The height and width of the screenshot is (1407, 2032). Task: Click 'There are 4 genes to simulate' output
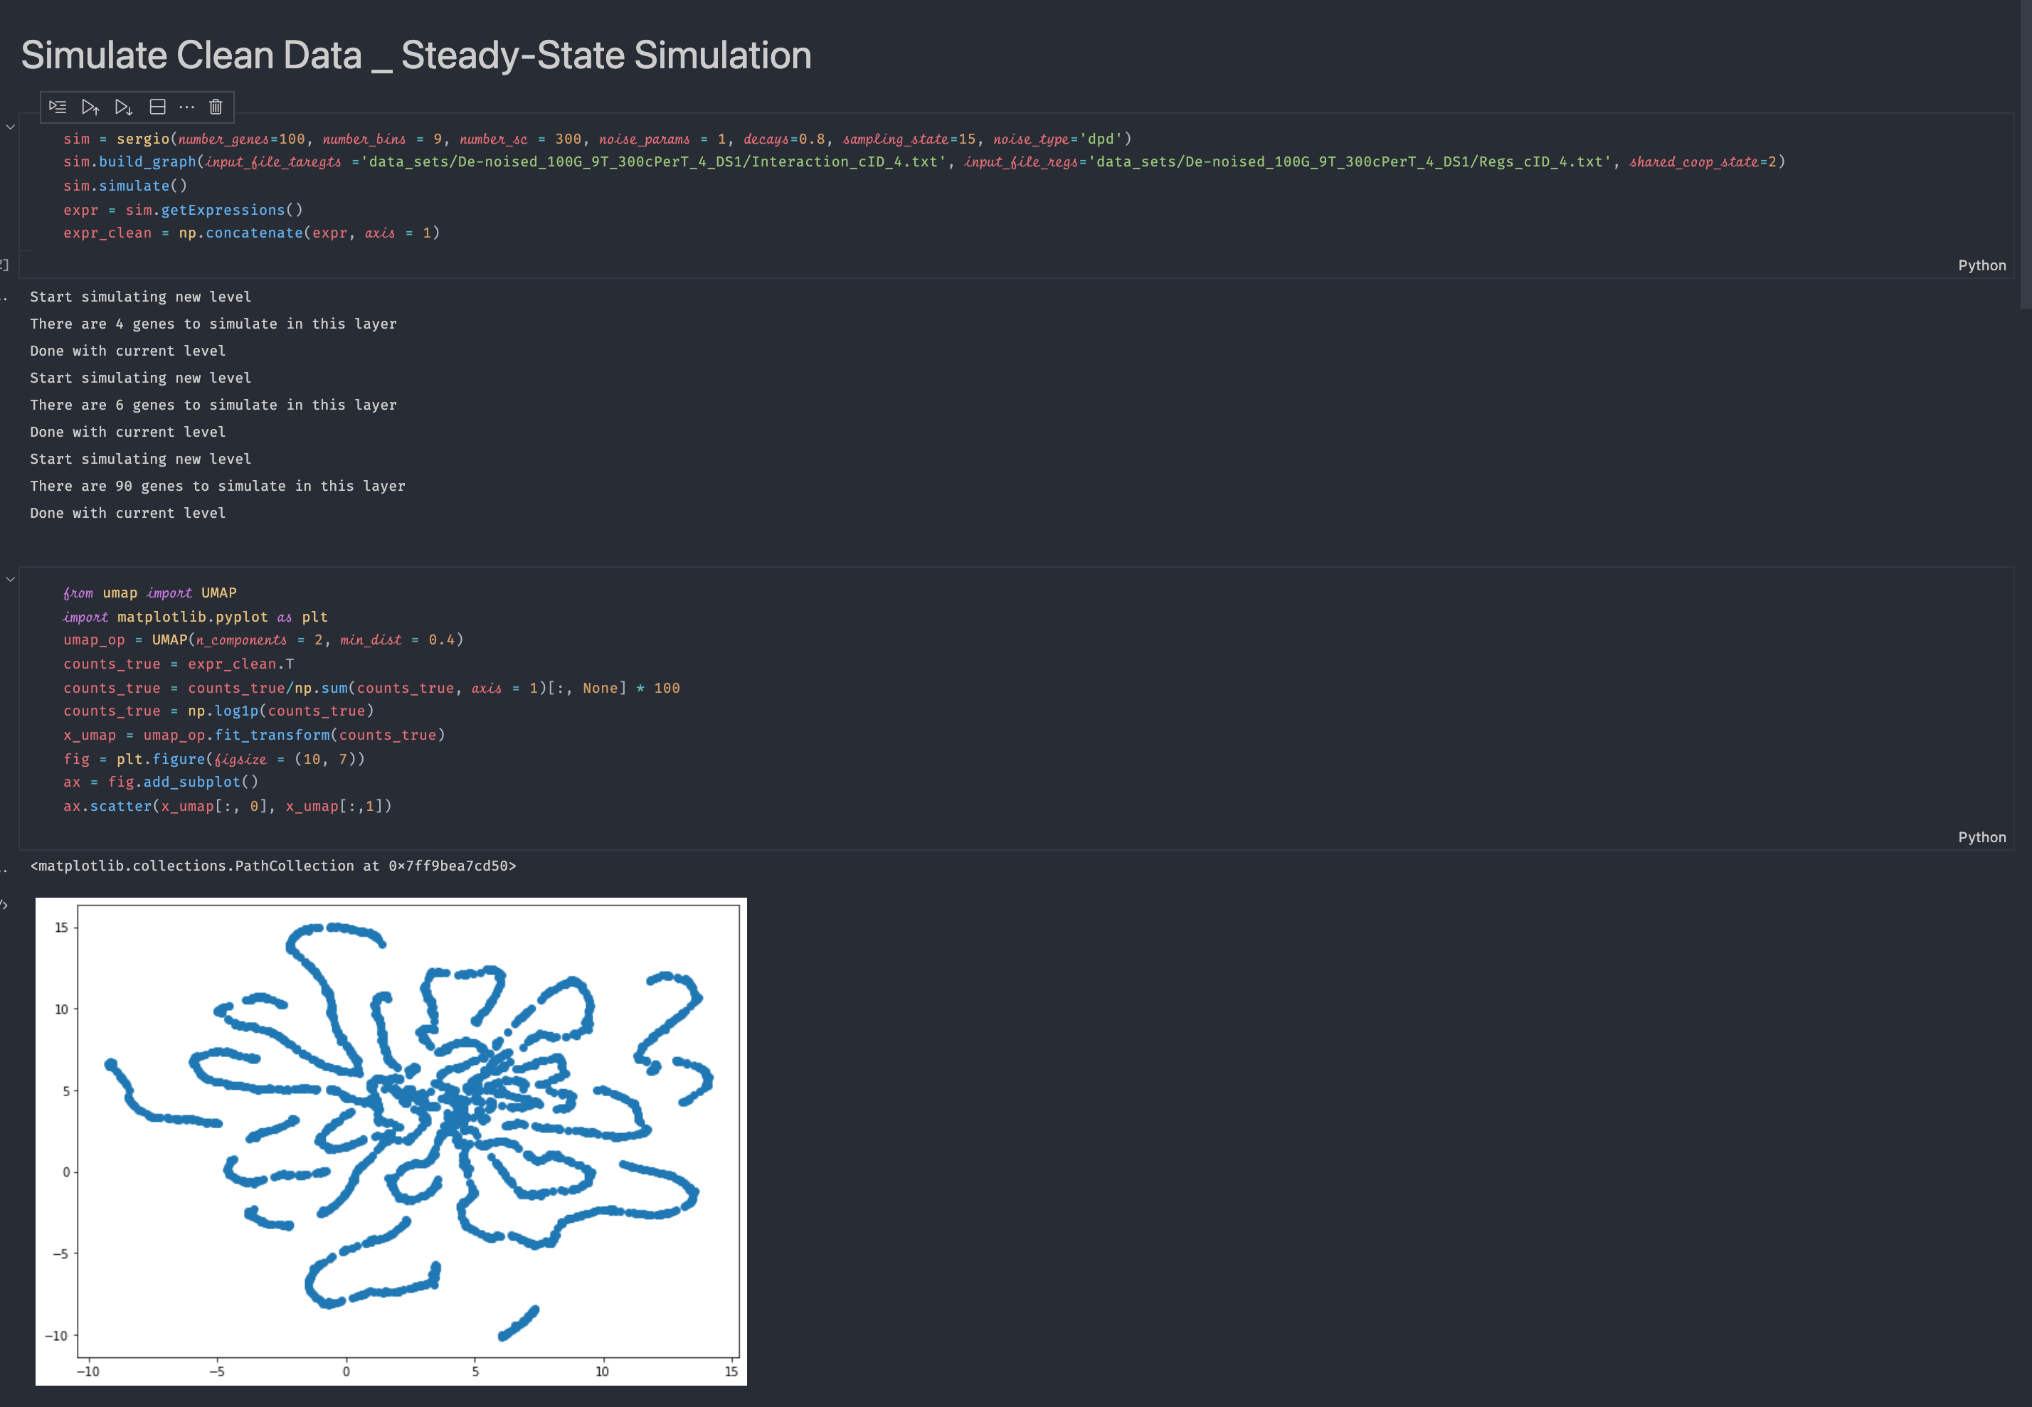pyautogui.click(x=213, y=324)
